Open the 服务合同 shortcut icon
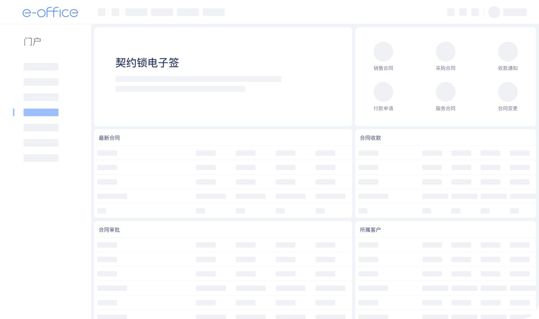 pos(446,92)
